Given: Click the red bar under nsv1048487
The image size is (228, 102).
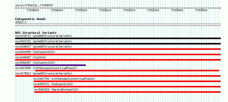Looking at the screenshot, I should pos(118,60).
